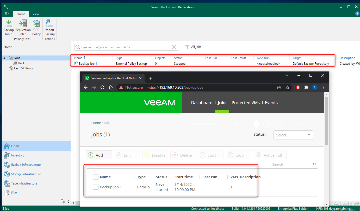Open the Backup Job 1 link

(x=111, y=187)
